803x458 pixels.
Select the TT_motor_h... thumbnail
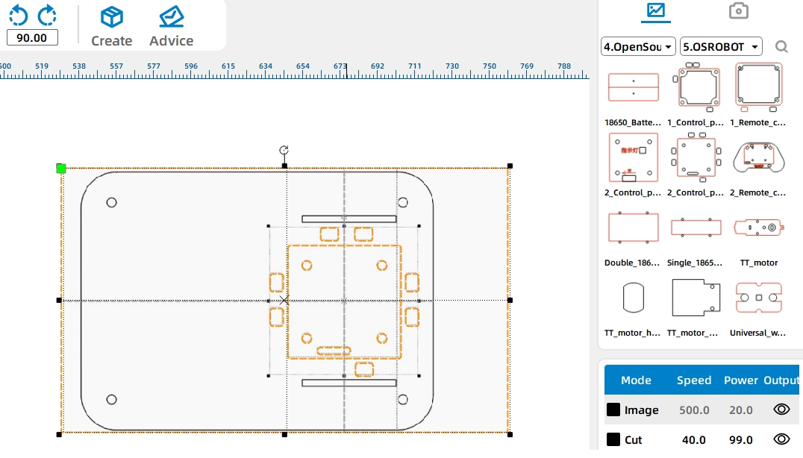(x=633, y=298)
